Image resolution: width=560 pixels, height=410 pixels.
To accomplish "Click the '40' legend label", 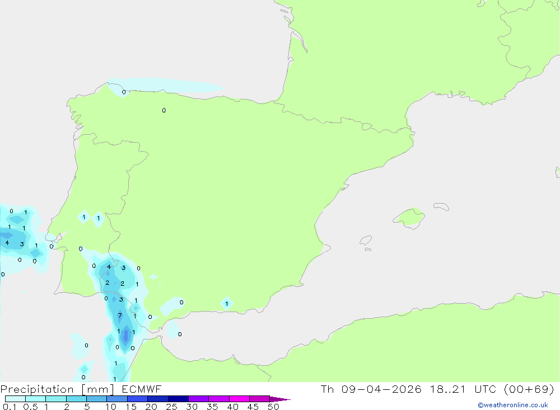I will point(233,407).
